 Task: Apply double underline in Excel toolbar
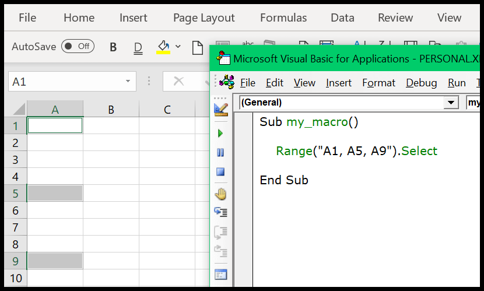pos(138,48)
